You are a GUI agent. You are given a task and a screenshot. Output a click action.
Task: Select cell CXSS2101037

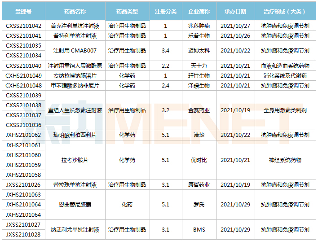click(23, 115)
